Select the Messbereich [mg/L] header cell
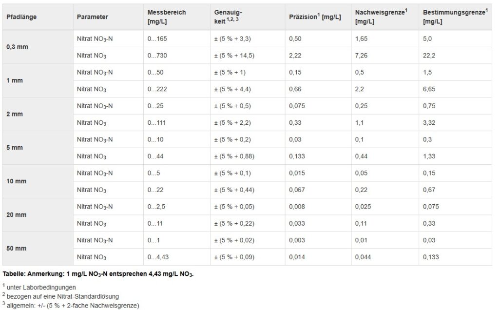 176,17
